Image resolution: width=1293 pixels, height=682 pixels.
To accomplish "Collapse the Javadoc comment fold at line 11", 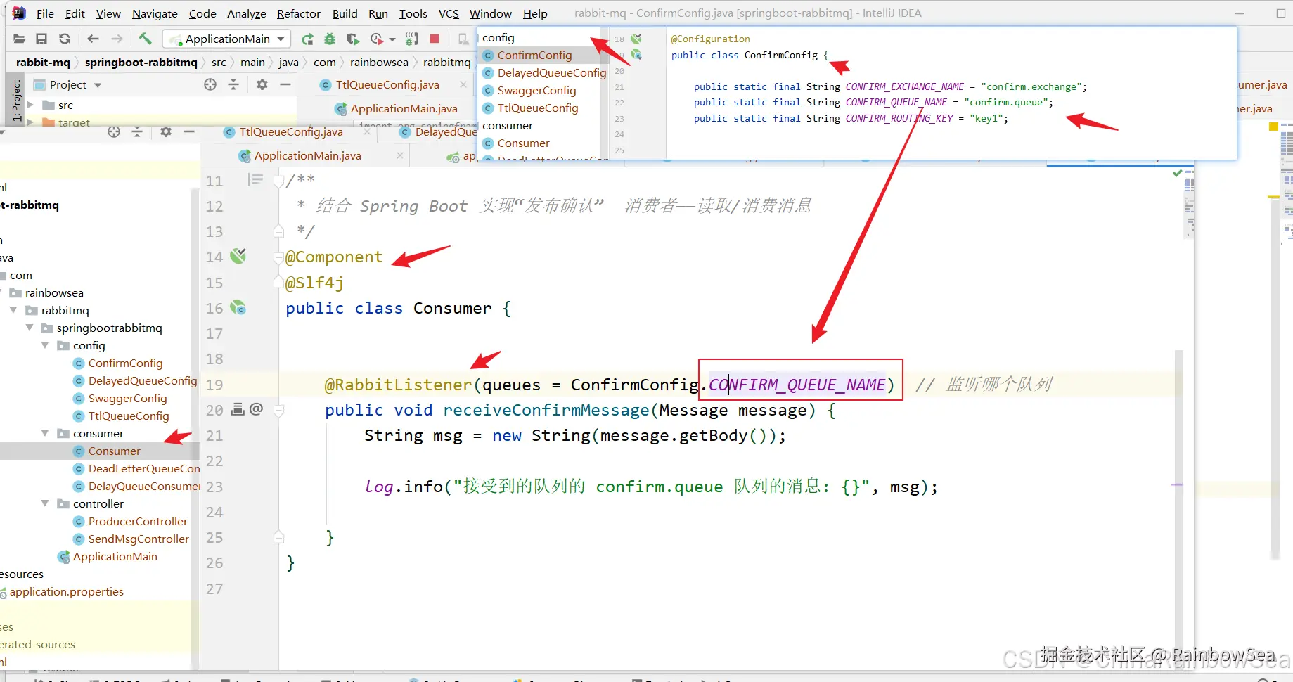I will 278,181.
